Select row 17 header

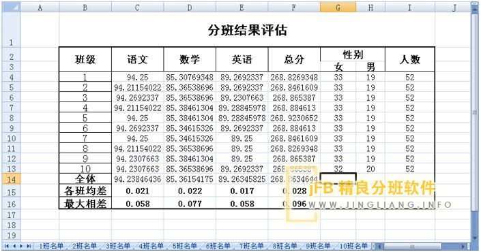coord(12,215)
